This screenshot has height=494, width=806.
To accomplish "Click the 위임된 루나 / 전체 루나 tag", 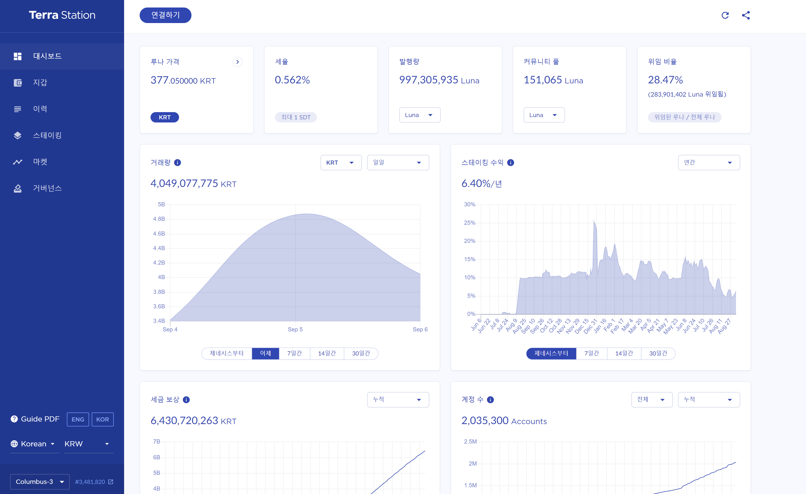I will [x=685, y=117].
